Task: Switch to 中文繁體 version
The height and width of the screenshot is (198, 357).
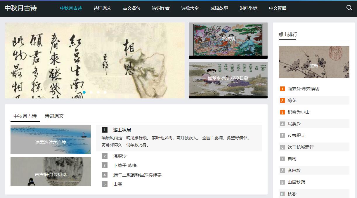Action: [x=278, y=8]
